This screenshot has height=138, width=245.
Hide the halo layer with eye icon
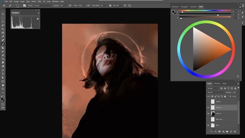208,125
